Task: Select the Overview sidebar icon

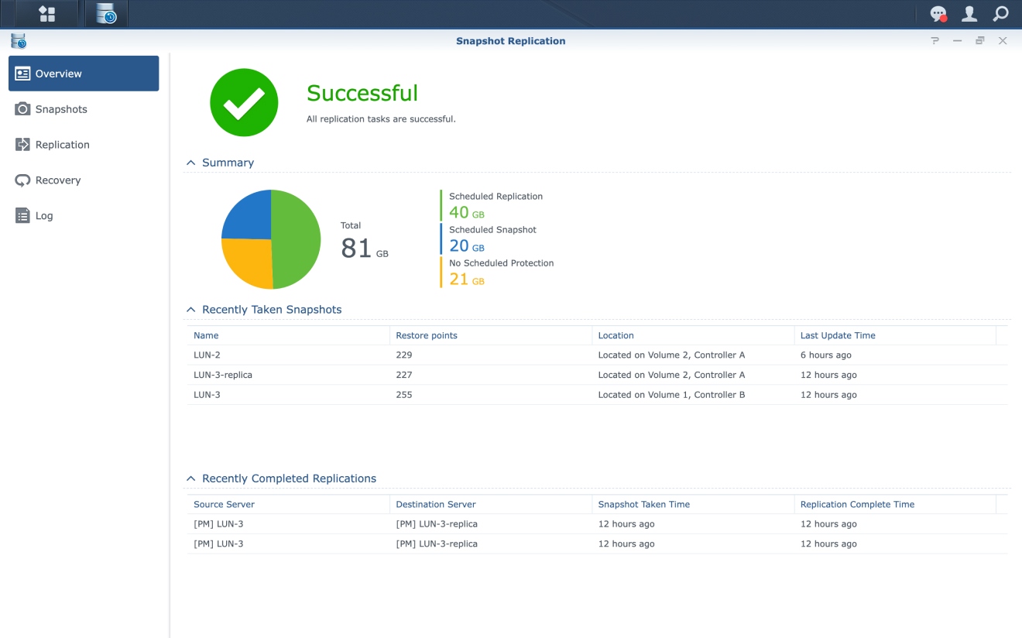Action: [22, 73]
